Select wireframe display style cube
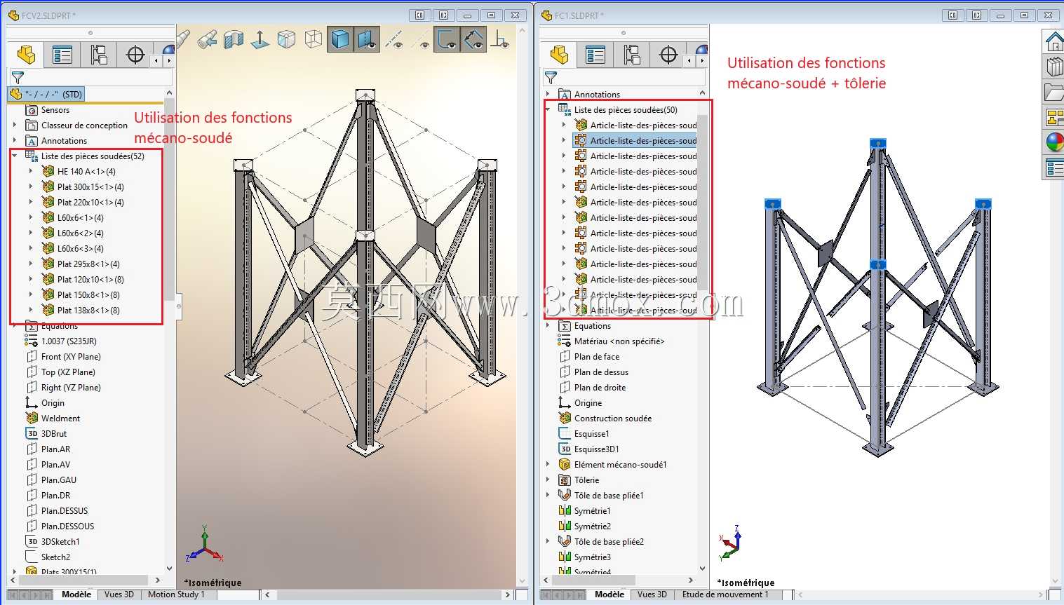This screenshot has height=605, width=1064. click(x=313, y=39)
